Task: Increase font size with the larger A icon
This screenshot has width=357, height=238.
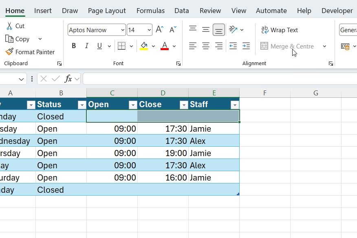Action: tap(160, 30)
